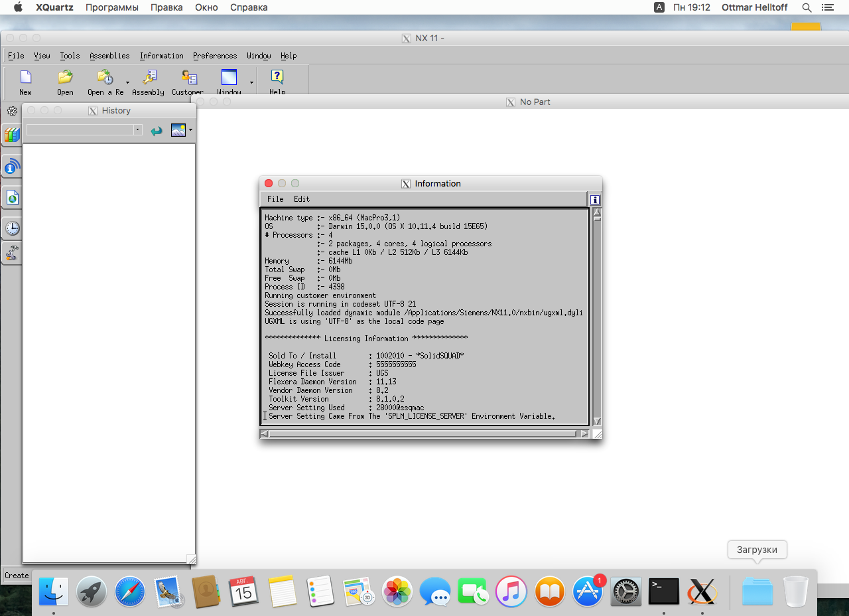Click the XQuartz icon in the Dock
Viewport: 849px width, 616px height.
click(x=702, y=591)
